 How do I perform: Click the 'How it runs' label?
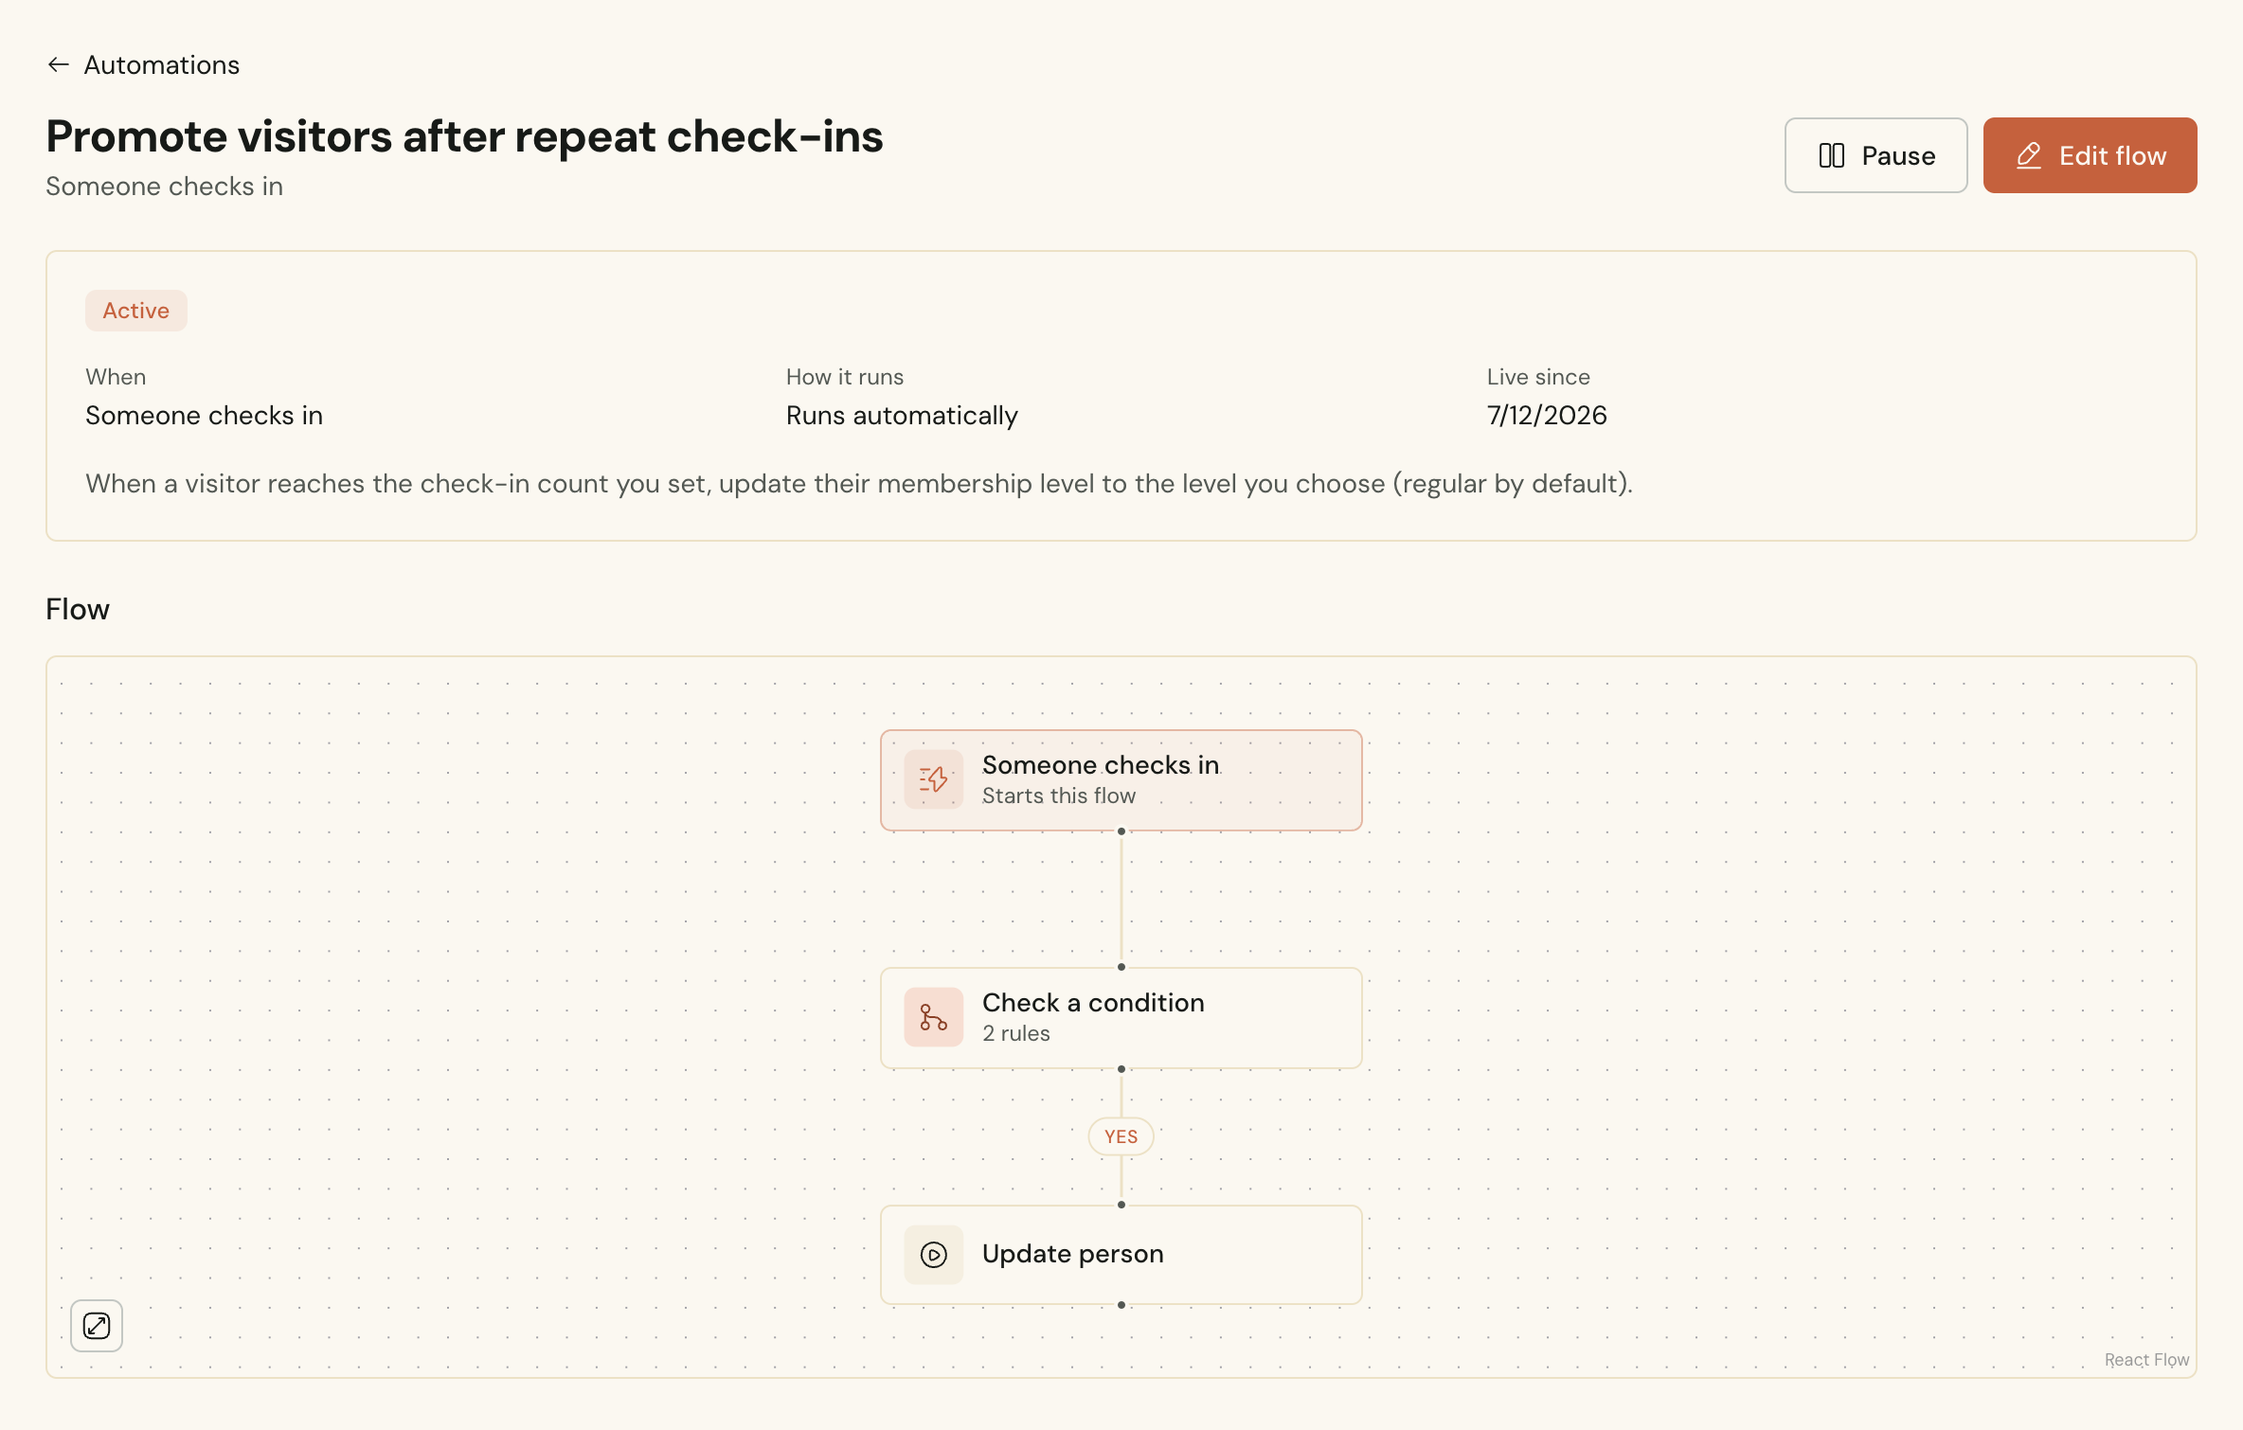tap(845, 377)
